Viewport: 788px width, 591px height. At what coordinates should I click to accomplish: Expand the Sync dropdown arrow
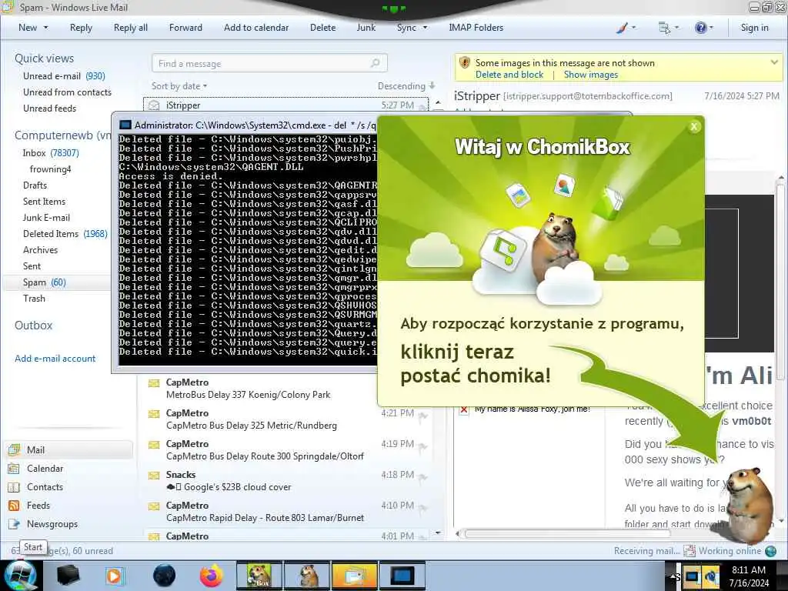click(425, 28)
